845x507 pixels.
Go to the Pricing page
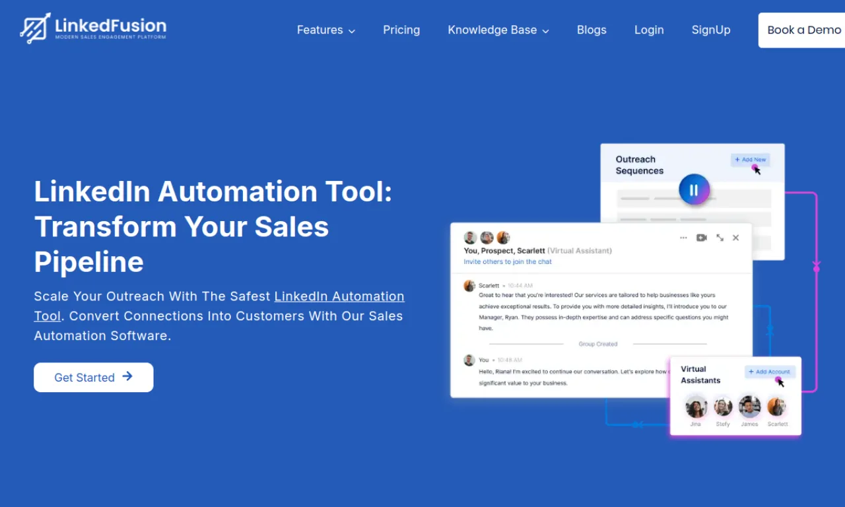click(401, 30)
